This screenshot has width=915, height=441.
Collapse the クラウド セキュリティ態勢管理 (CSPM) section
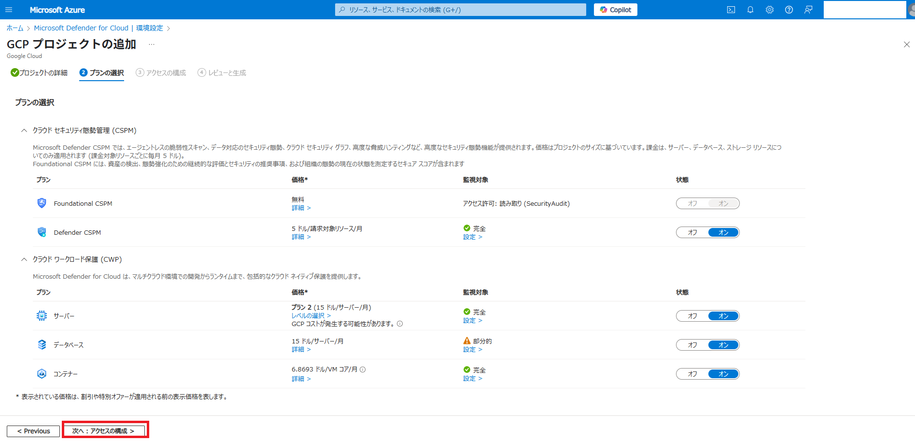pyautogui.click(x=24, y=130)
